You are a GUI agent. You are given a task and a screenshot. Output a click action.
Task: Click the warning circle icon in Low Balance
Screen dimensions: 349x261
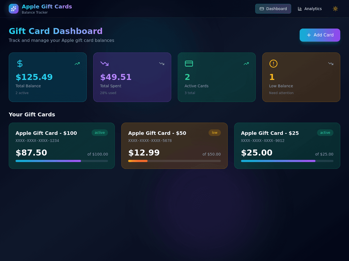273,64
